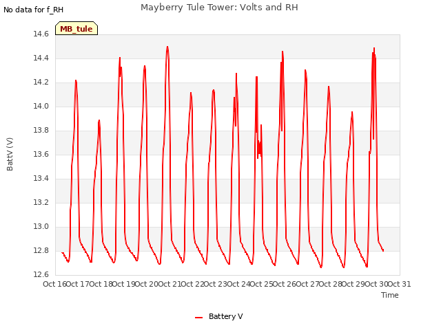The width and height of the screenshot is (441, 330).
Task: Click the Time x-axis label
Action: click(x=390, y=295)
